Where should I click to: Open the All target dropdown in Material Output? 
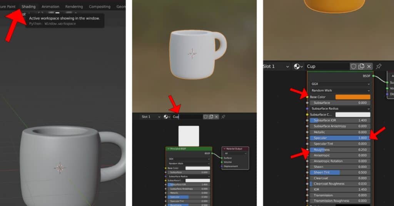pyautogui.click(x=235, y=153)
